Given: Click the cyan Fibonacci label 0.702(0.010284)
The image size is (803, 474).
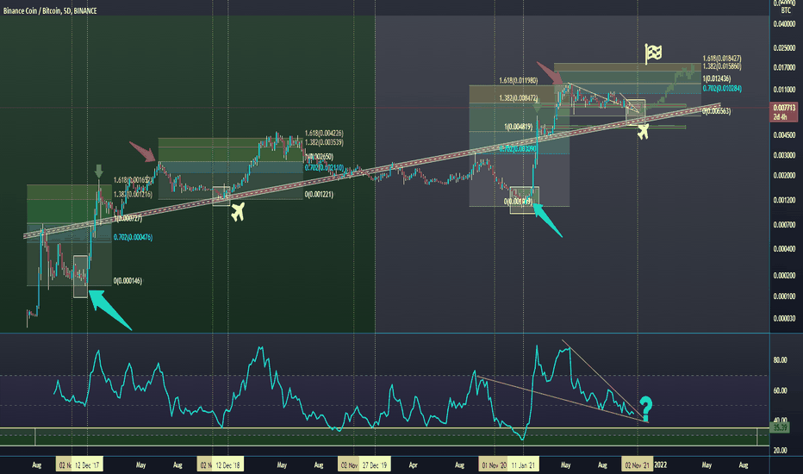Looking at the screenshot, I should click(x=721, y=88).
